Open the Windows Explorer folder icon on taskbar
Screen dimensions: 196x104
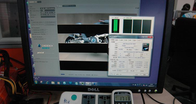click(53, 83)
